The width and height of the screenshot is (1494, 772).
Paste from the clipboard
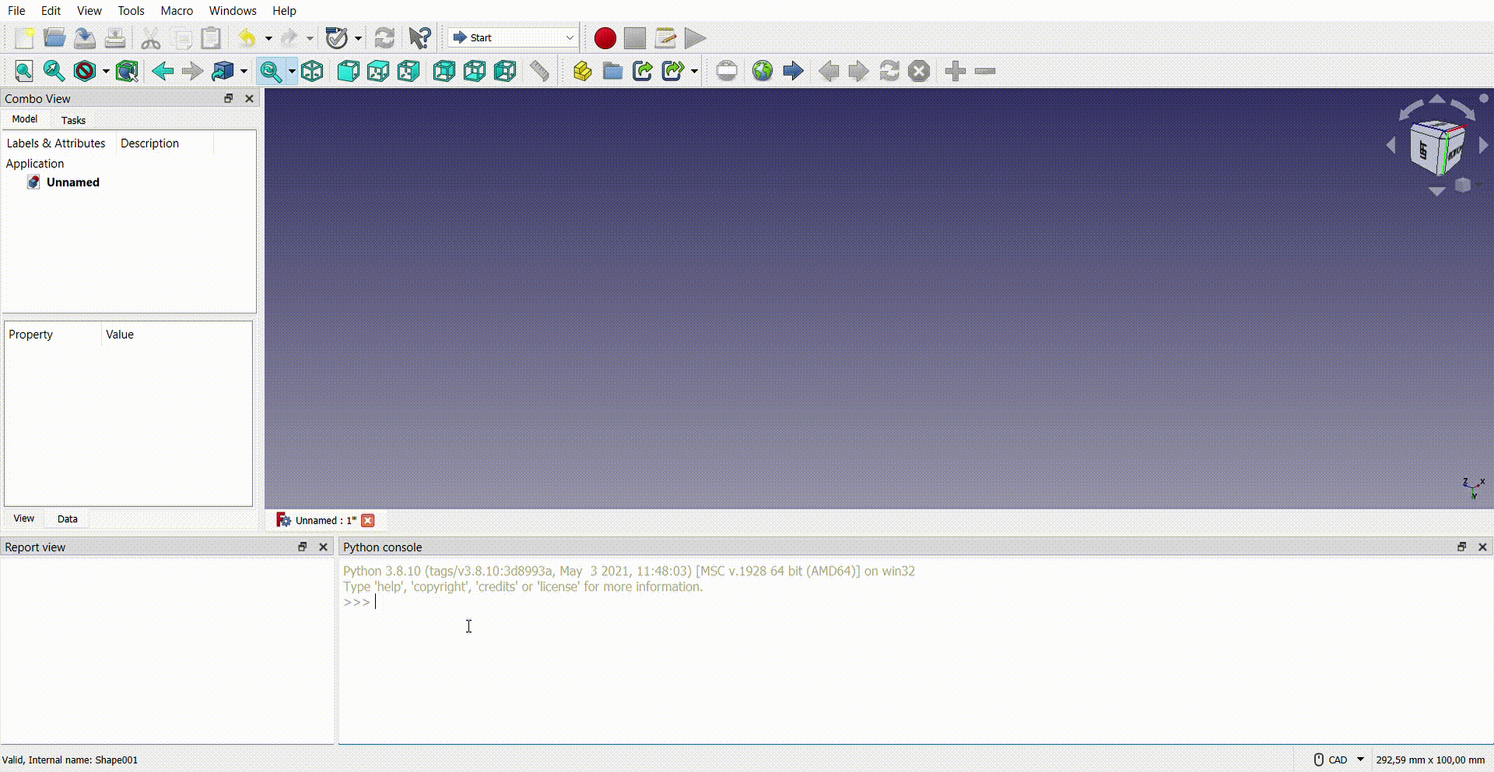(x=210, y=37)
